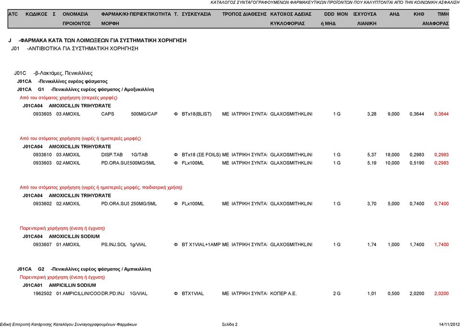Select content value 500MG/5ML
The image size is (460, 327).
(x=143, y=163)
